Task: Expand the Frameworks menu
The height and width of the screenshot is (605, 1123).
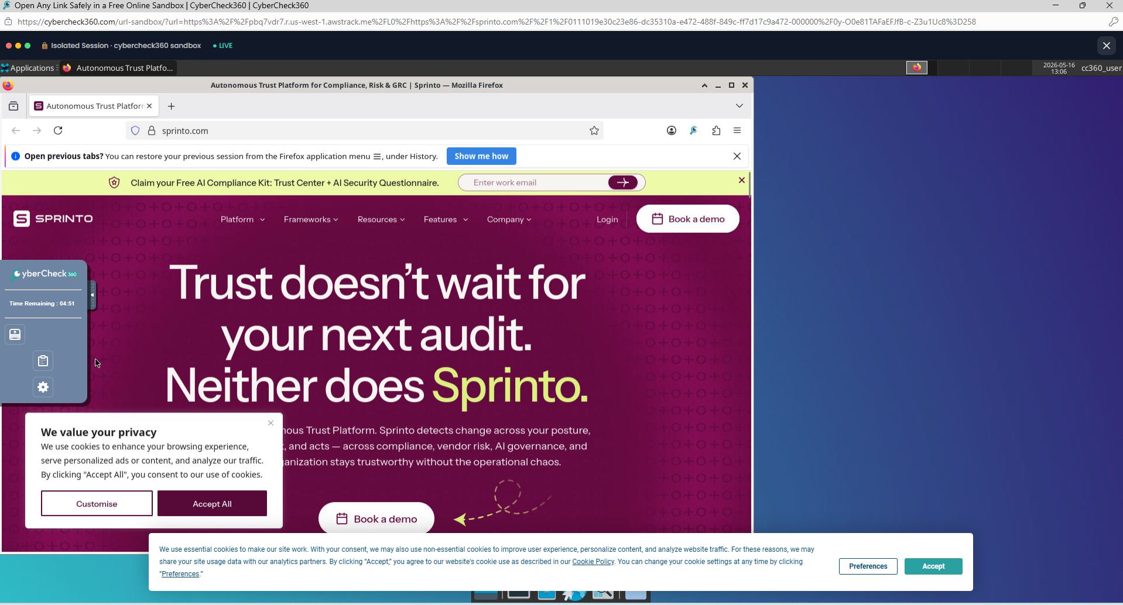Action: 311,219
